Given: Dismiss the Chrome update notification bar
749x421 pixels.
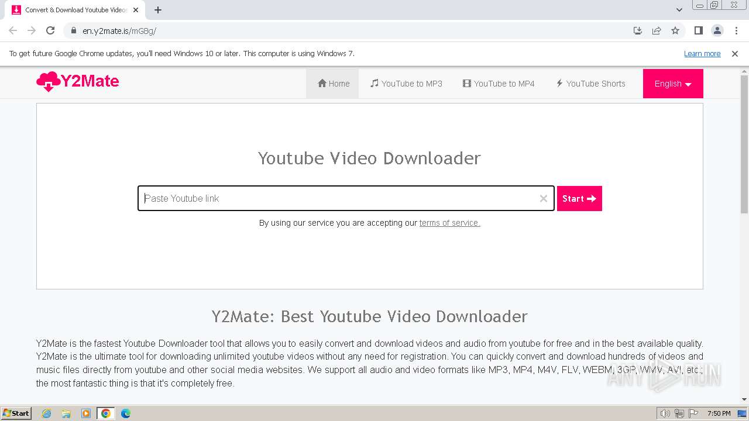Looking at the screenshot, I should point(735,53).
